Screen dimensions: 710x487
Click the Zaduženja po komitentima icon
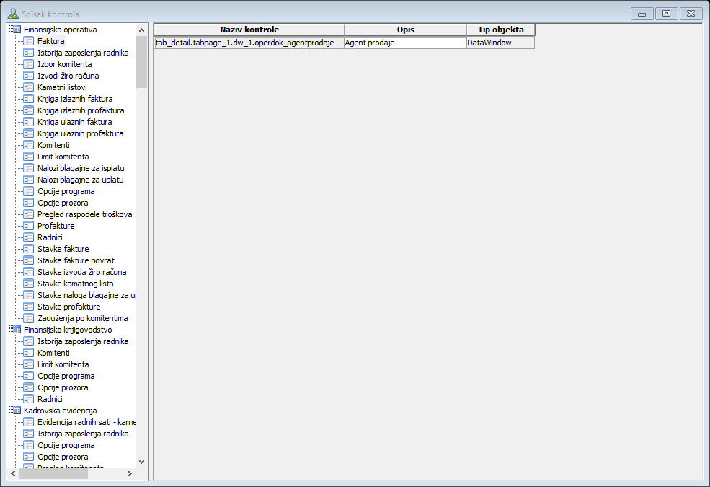29,318
